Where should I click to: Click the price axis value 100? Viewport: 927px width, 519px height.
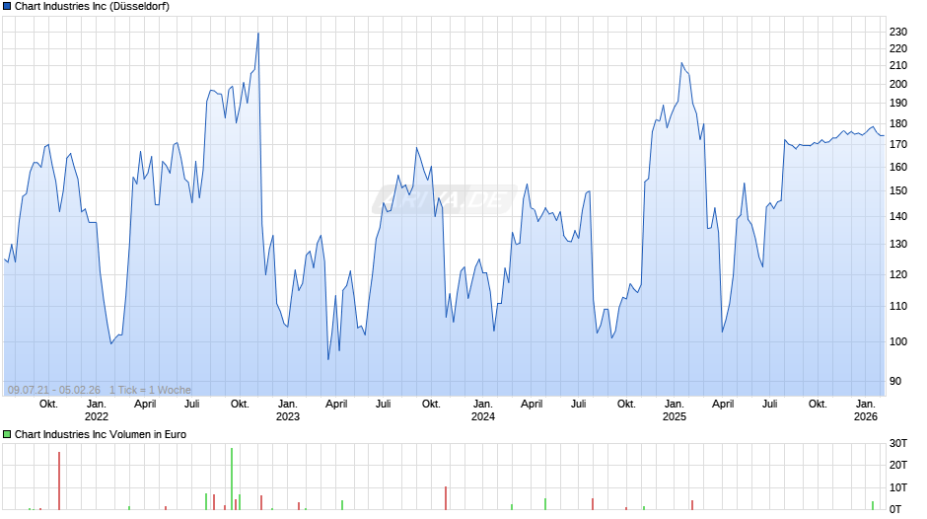(x=898, y=341)
